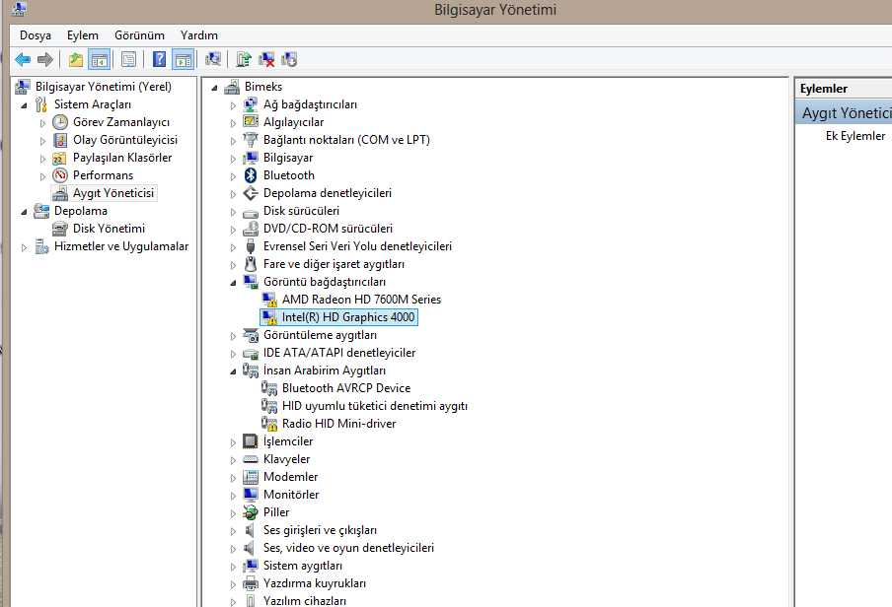
Task: Click the Update driver software icon
Action: pos(244,59)
